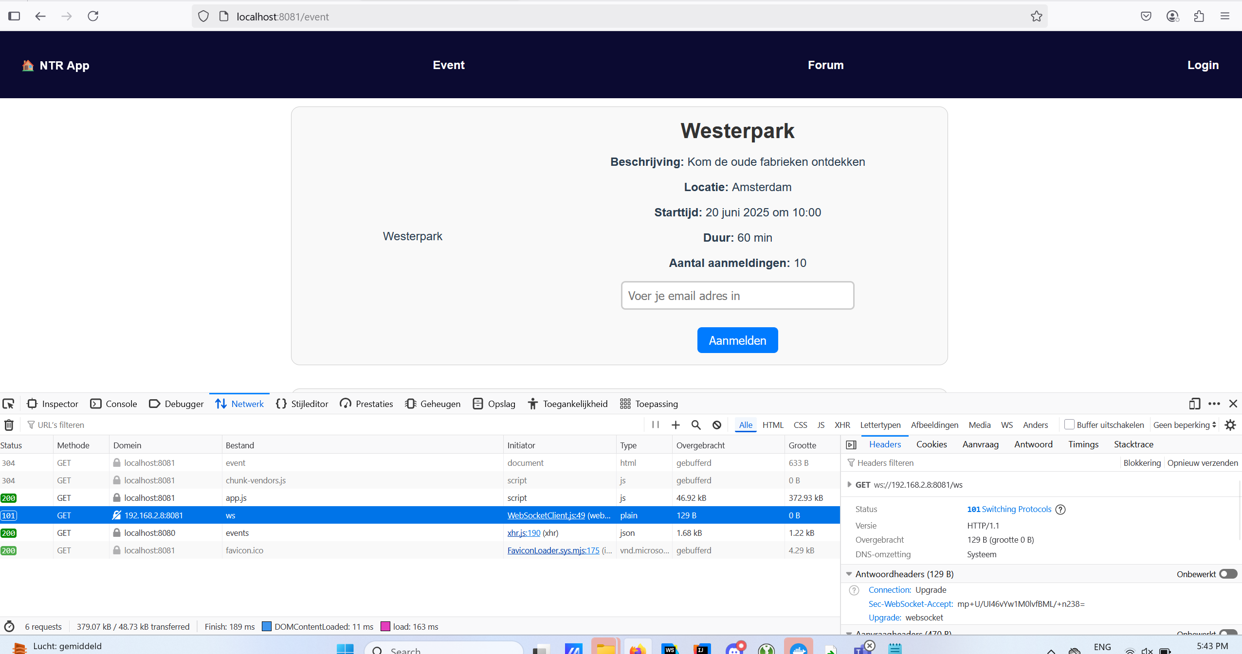The height and width of the screenshot is (654, 1242).
Task: Collapse the Antwoordheaders section
Action: pos(849,574)
